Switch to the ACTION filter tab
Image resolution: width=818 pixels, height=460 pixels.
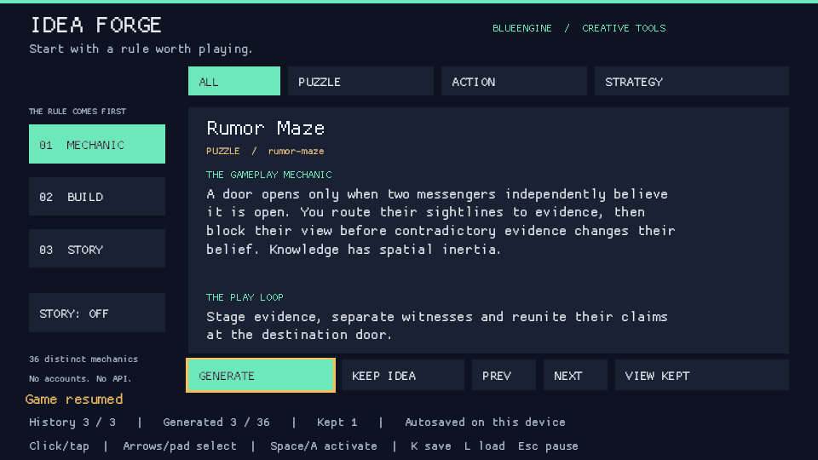[514, 81]
